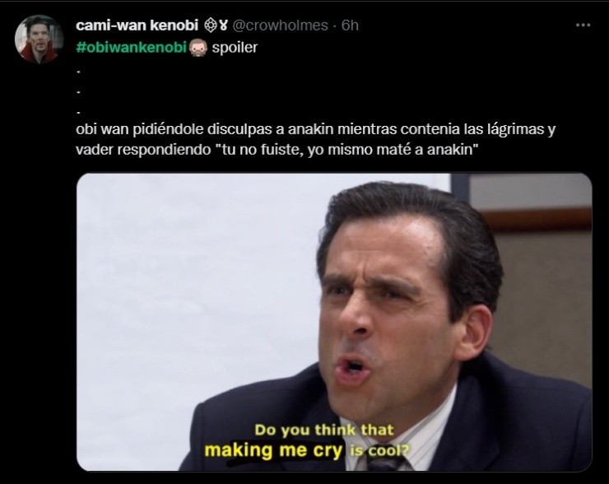609x484 pixels.
Task: Click the 'Do you think that' subtitle
Action: (324, 430)
